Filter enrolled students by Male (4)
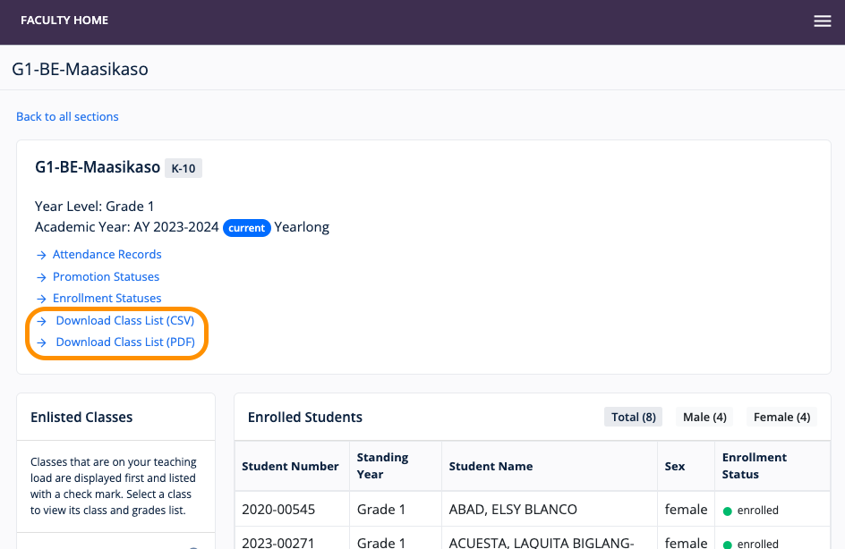The height and width of the screenshot is (549, 845). [x=704, y=417]
